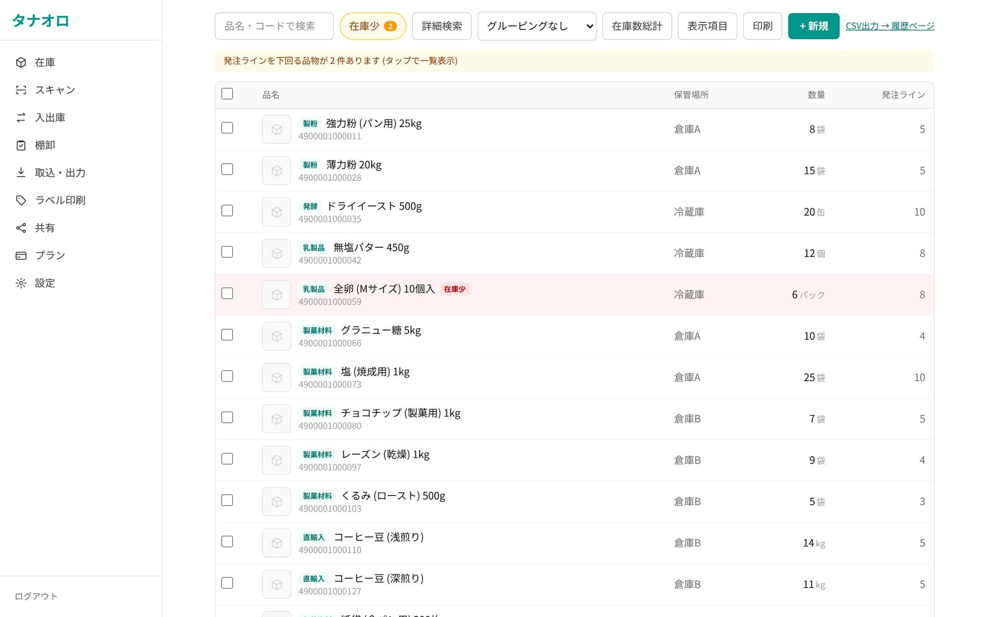Open ラベル印刷 tag icon
The image size is (987, 617).
point(21,200)
